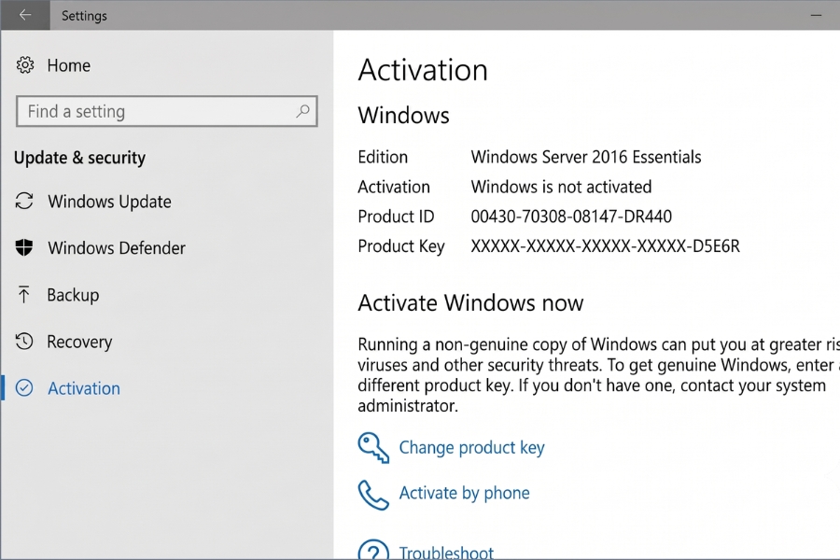Click the Windows Defender shield icon
The height and width of the screenshot is (560, 840).
click(x=24, y=247)
